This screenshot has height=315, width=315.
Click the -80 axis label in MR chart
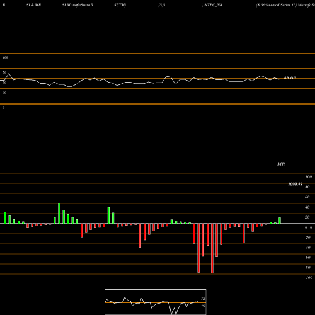307,268
